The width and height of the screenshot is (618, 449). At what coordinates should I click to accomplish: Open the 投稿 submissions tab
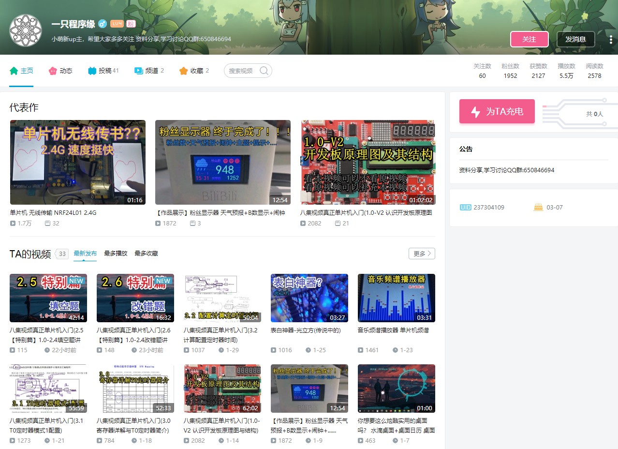pos(103,71)
